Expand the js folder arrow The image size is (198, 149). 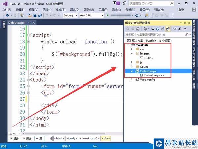click(x=131, y=62)
